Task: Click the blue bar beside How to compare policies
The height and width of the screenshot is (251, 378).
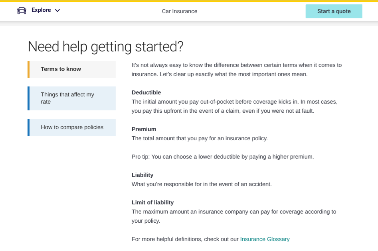Action: pyautogui.click(x=28, y=127)
